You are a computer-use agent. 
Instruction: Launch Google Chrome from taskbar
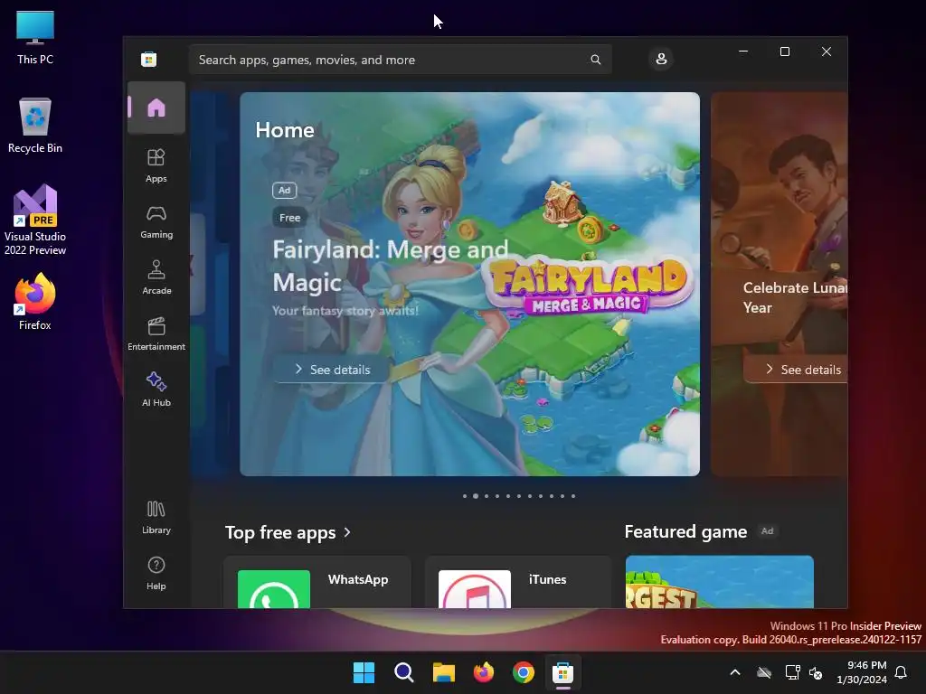[524, 672]
